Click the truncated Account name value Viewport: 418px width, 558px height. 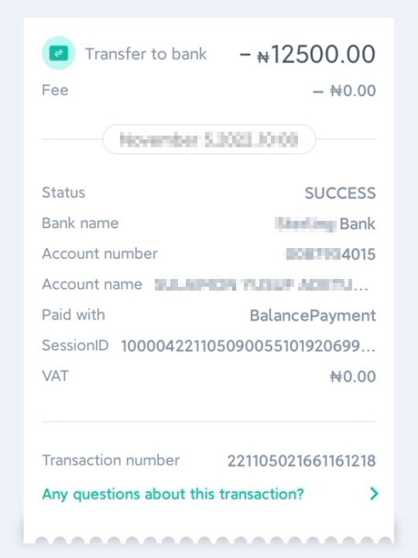[x=262, y=284]
